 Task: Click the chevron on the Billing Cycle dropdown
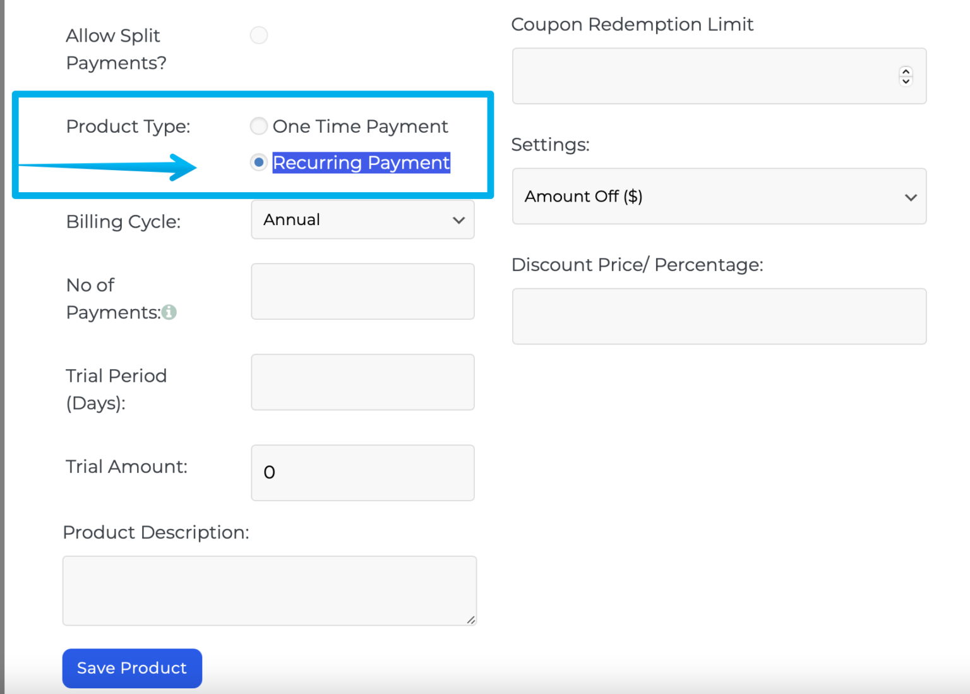coord(459,221)
